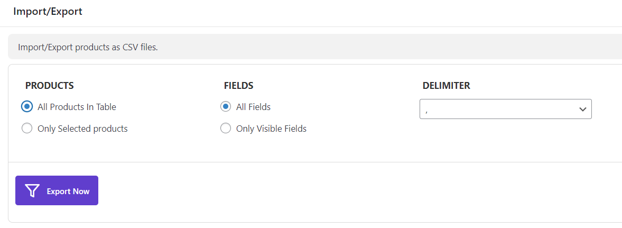Click the CSV files info banner
Viewport: 622px width, 228px height.
[314, 47]
